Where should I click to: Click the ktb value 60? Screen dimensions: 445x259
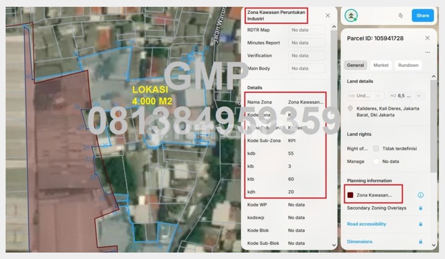291,179
